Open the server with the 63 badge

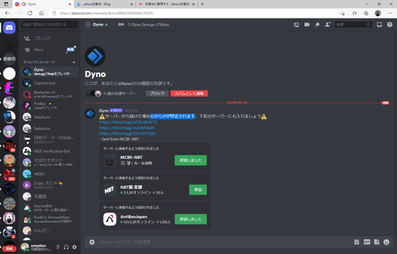pos(10,146)
